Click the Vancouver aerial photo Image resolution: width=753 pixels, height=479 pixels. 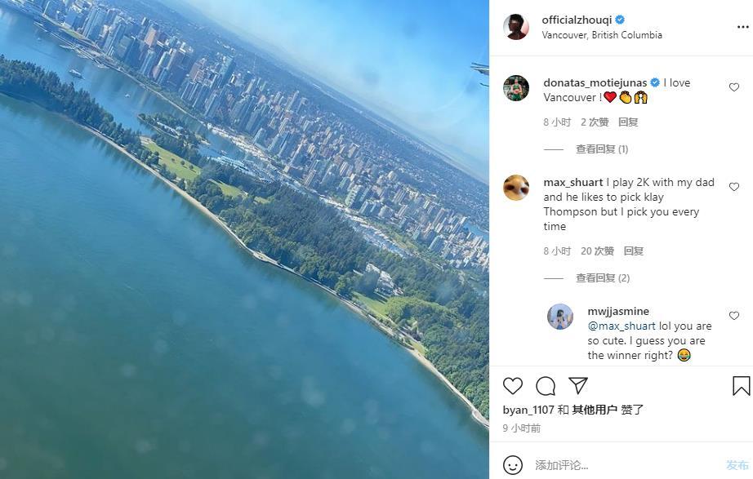point(244,240)
